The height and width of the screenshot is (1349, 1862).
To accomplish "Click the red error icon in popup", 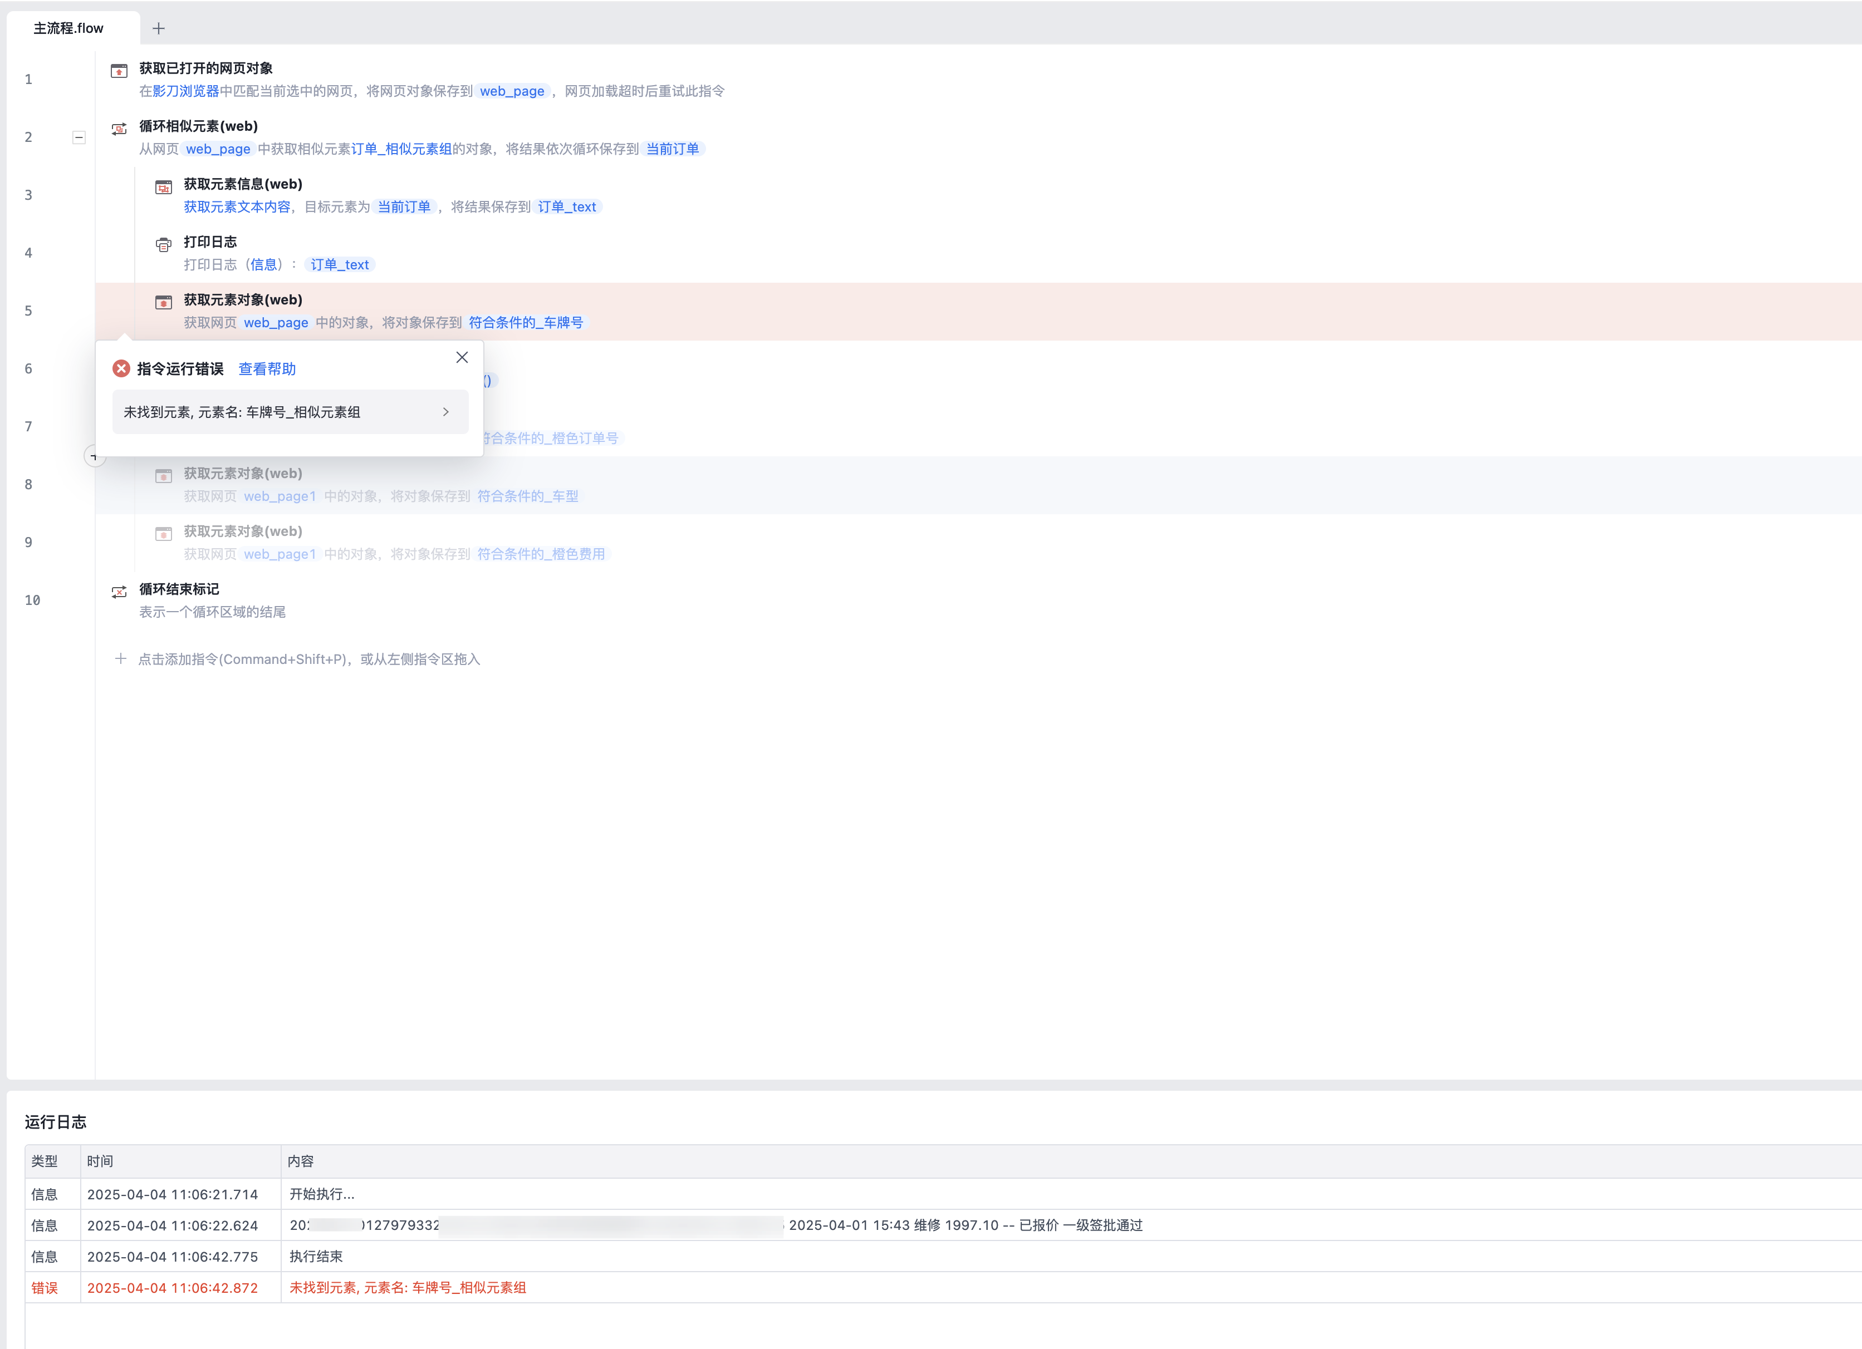I will click(x=121, y=368).
